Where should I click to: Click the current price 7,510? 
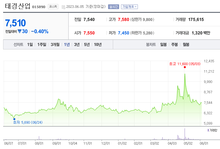point(15,23)
